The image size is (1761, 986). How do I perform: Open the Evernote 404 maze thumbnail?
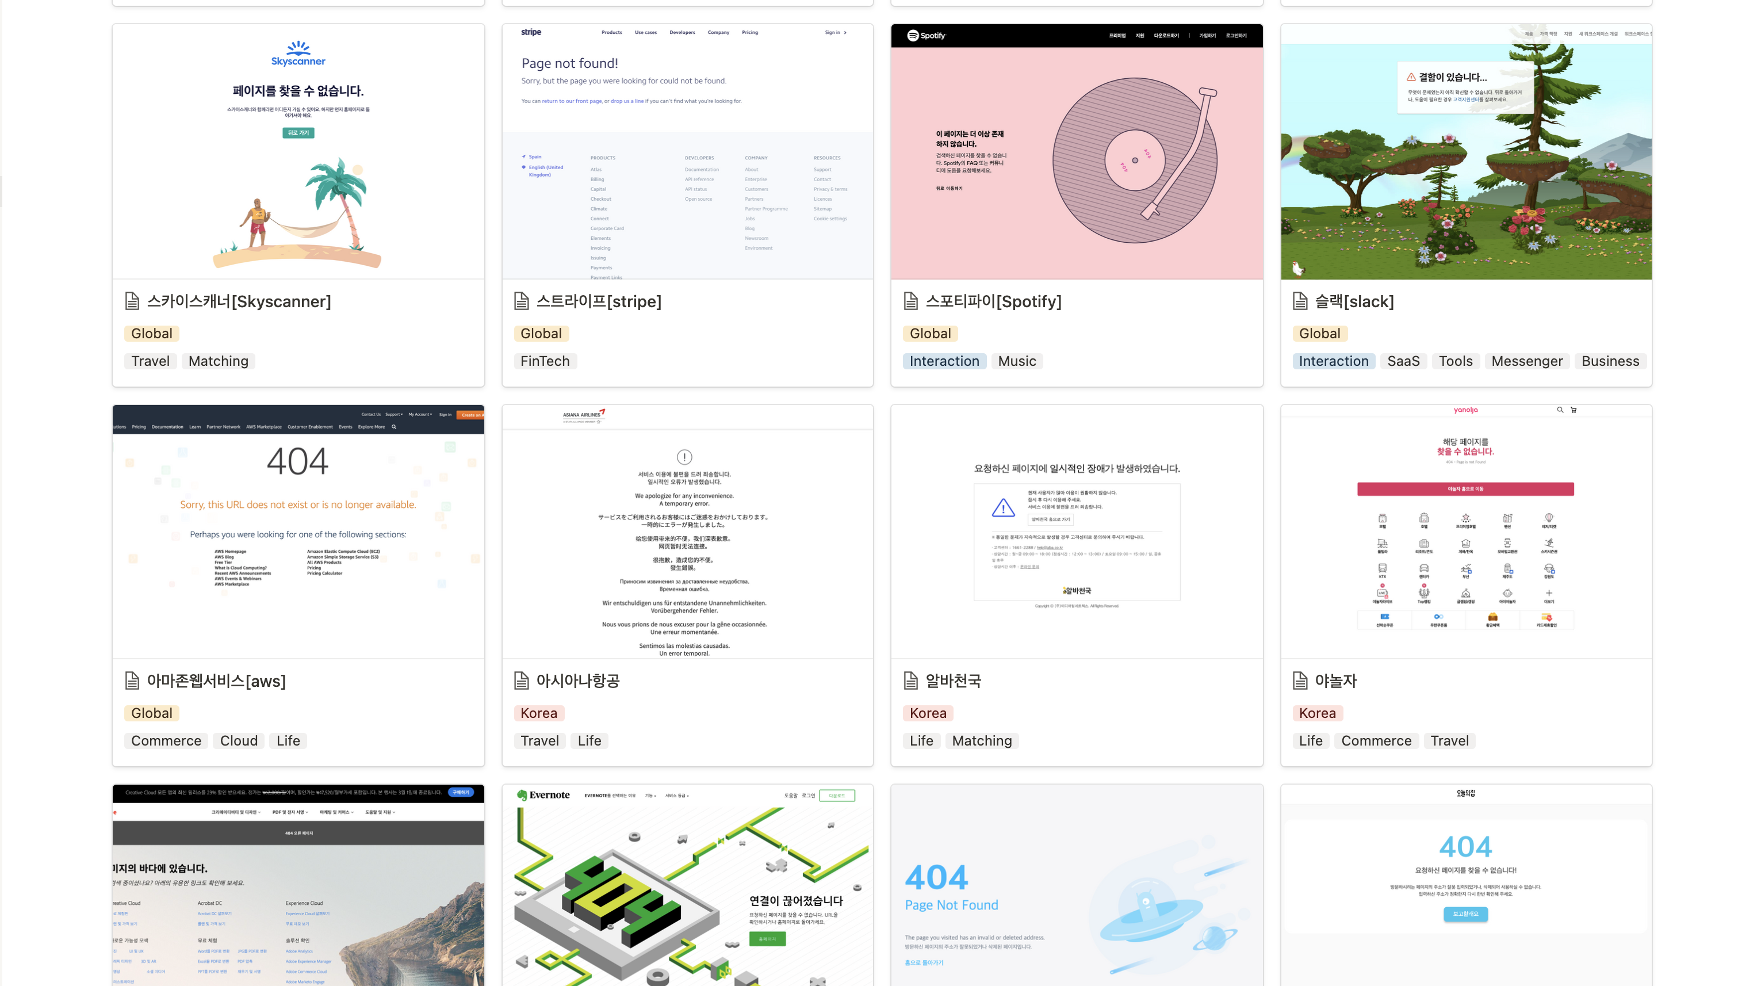[x=687, y=885]
